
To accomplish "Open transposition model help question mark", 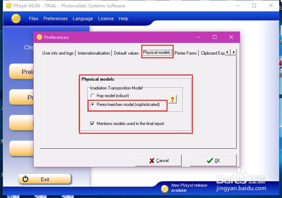I will (172, 99).
